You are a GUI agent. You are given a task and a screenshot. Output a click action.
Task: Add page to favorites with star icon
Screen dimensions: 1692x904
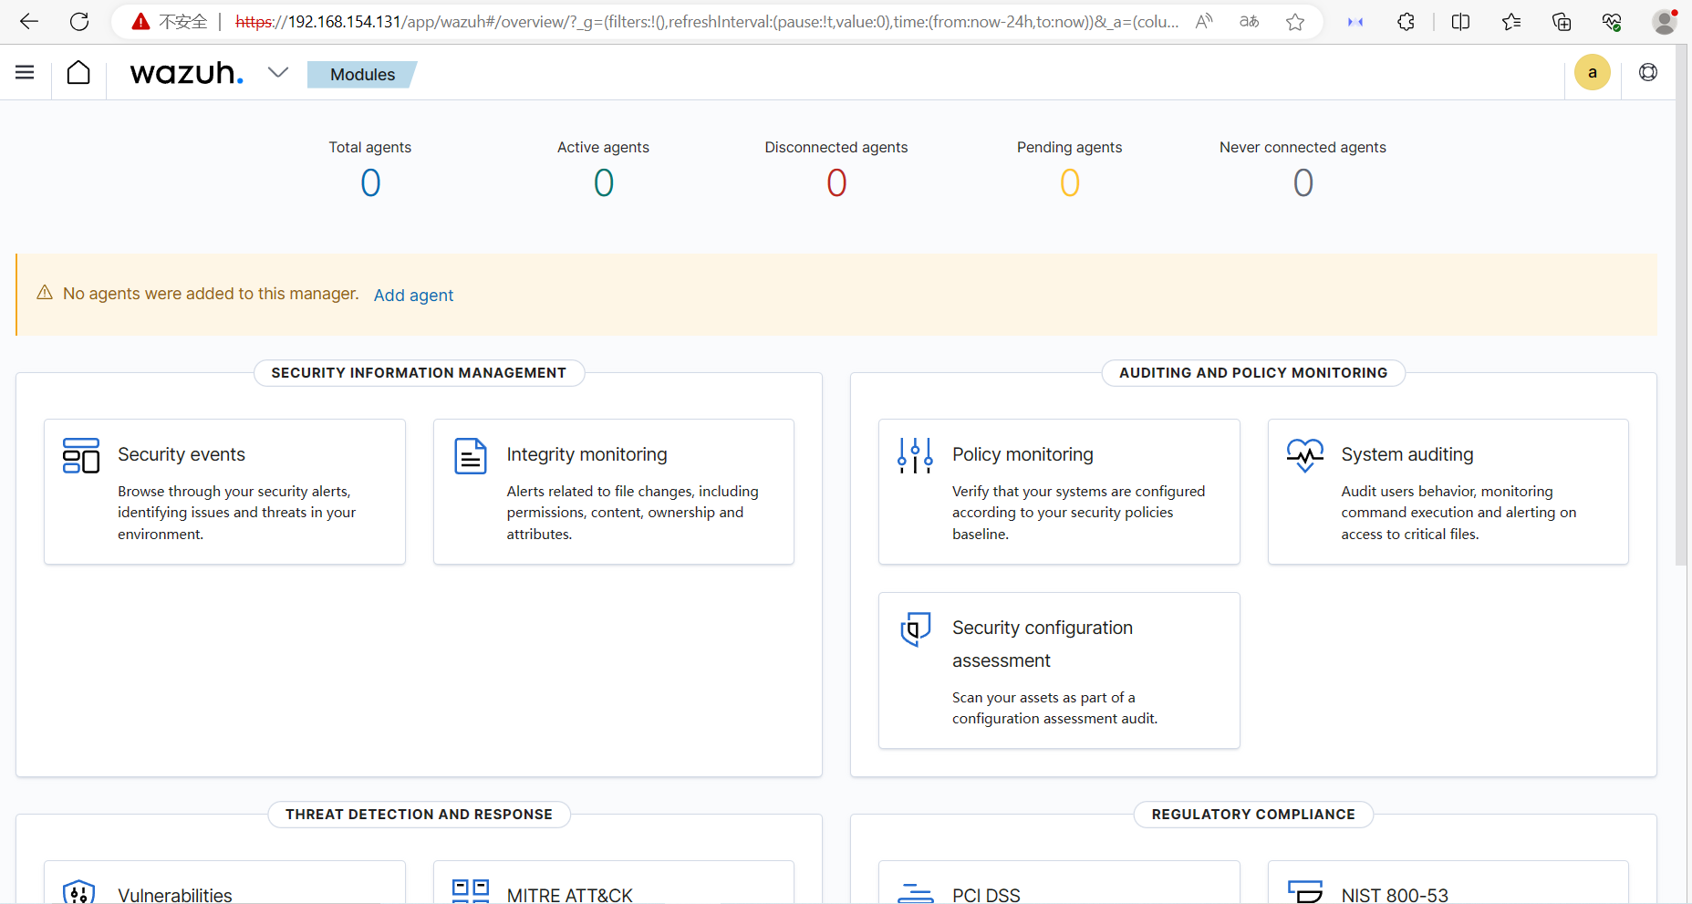pos(1295,22)
